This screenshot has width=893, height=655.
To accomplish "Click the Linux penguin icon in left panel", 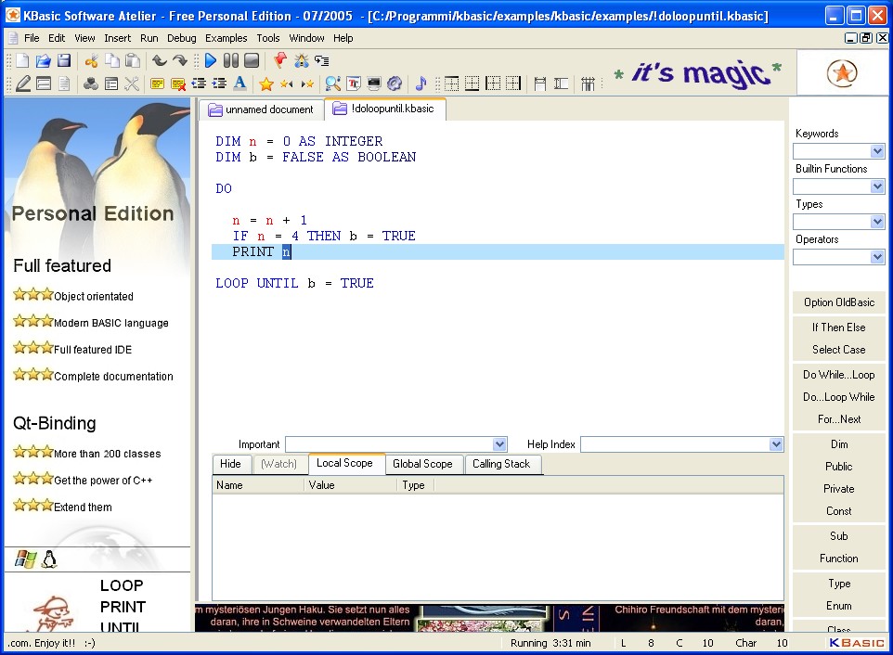I will 49,559.
